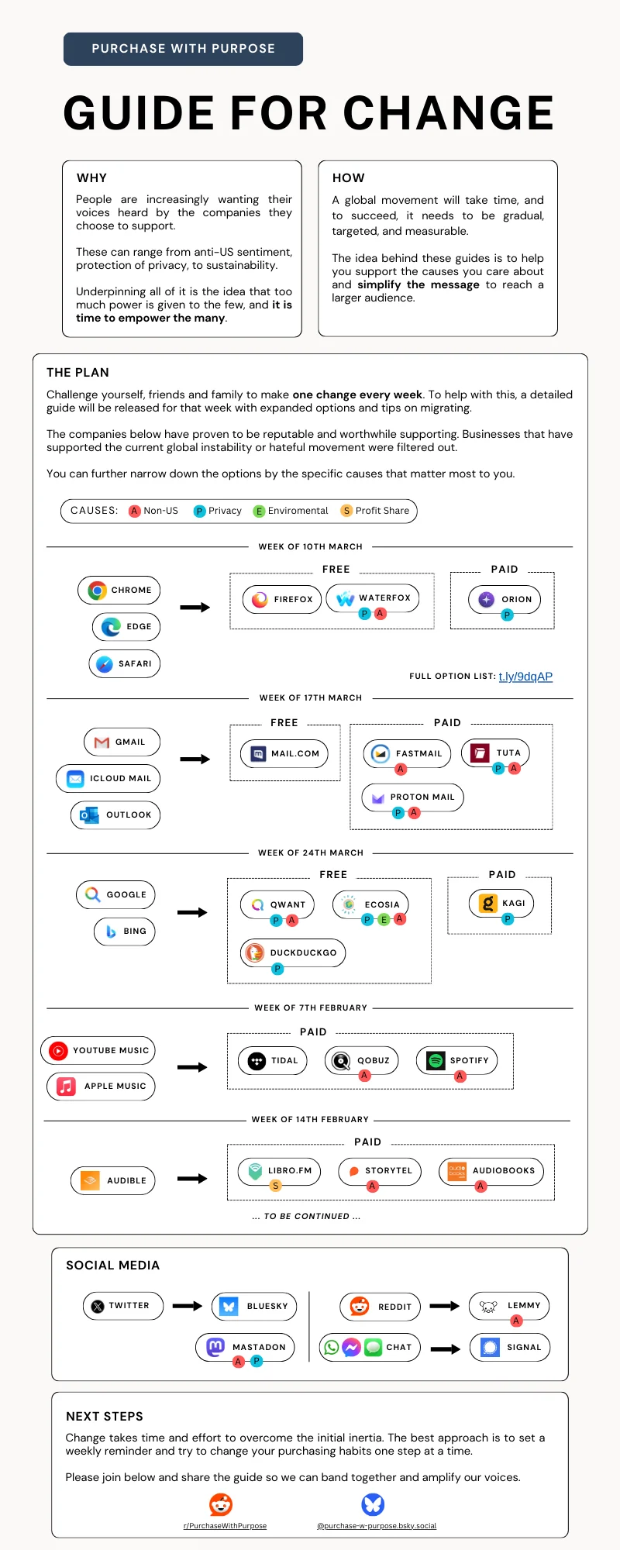Open the r/PurchaseWithPurpose subreddit link
620x1550 pixels.
(x=225, y=1526)
